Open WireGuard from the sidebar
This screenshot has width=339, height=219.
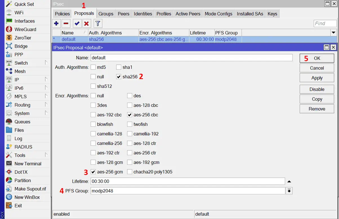pyautogui.click(x=25, y=29)
